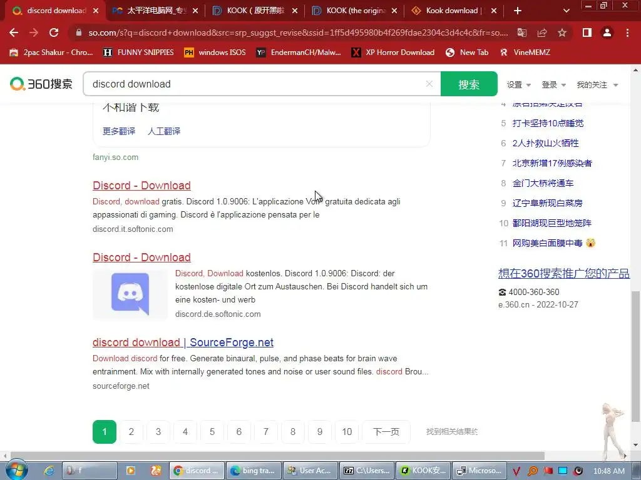Click 人工翻译 link
This screenshot has height=480, width=641.
[164, 131]
